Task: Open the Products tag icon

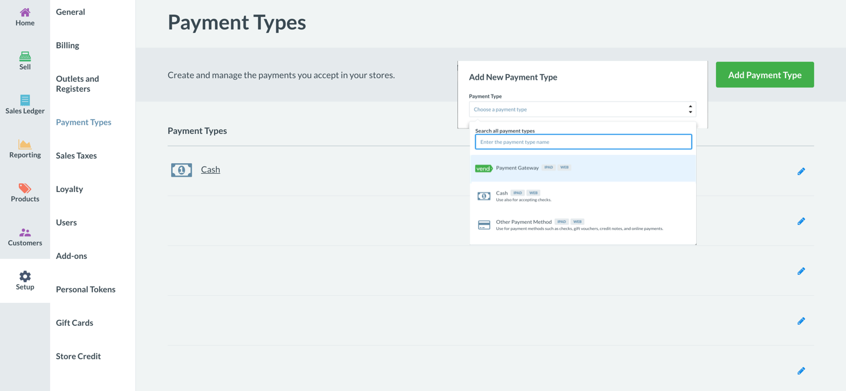Action: coord(25,188)
